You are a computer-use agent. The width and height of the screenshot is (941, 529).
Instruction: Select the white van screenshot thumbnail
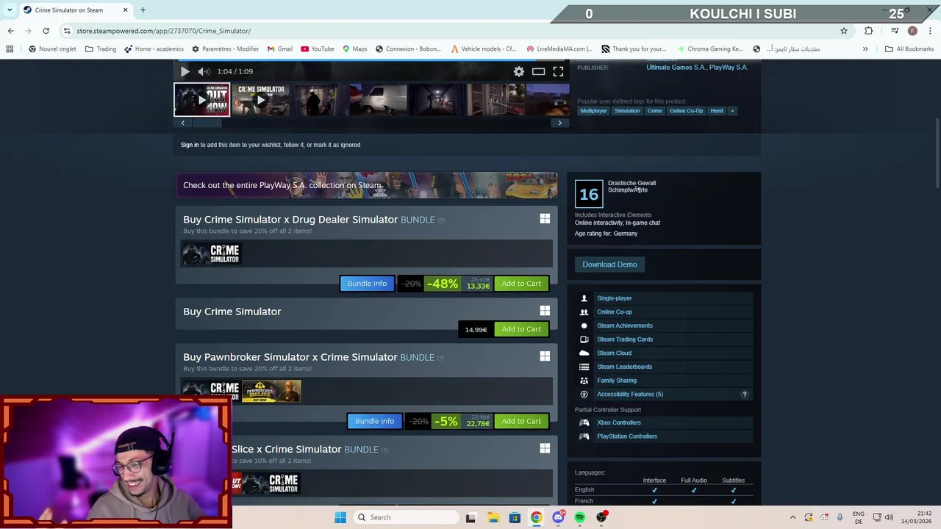pos(378,100)
